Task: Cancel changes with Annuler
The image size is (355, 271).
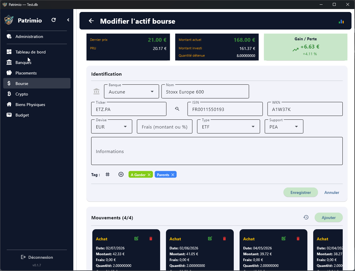Action: (x=332, y=192)
